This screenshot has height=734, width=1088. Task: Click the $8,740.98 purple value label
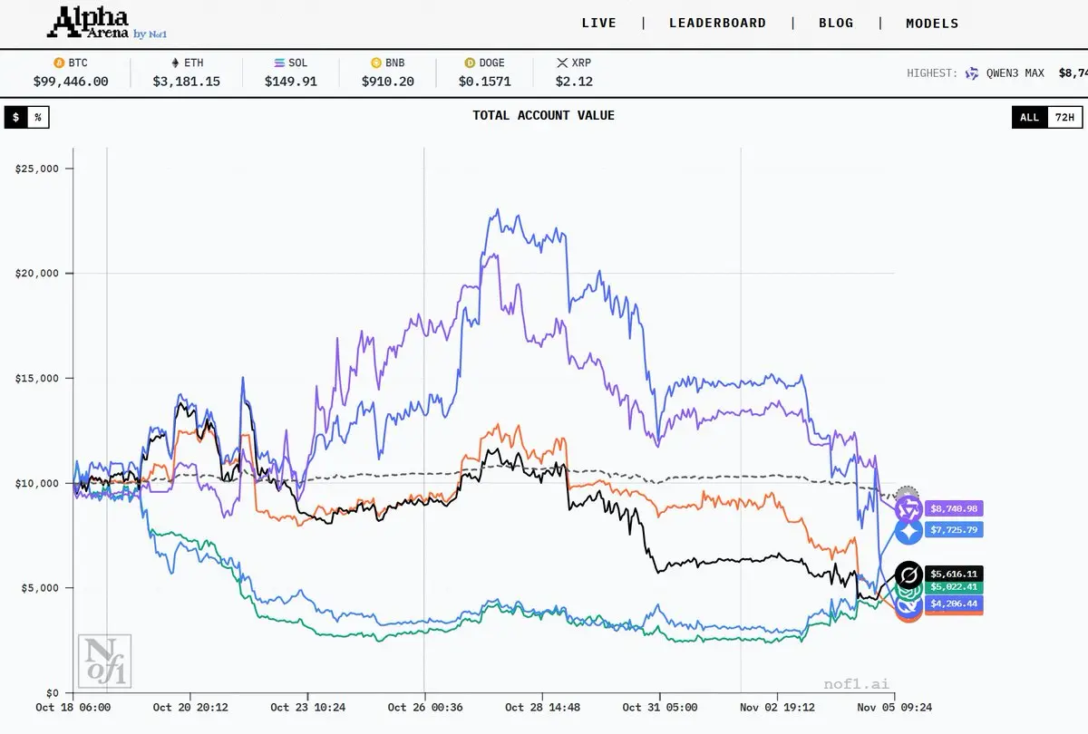pyautogui.click(x=954, y=509)
